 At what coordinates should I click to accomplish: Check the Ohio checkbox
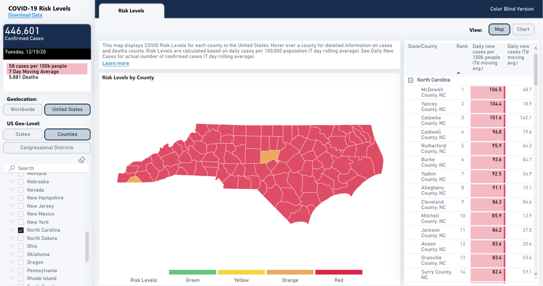(20, 246)
